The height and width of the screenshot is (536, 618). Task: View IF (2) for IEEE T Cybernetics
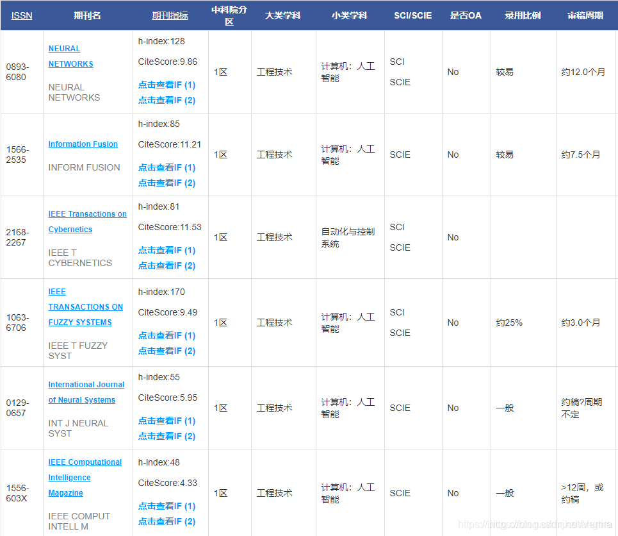(167, 265)
